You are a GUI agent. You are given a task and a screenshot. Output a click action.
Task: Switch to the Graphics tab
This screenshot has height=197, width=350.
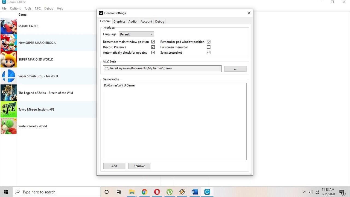click(x=119, y=21)
